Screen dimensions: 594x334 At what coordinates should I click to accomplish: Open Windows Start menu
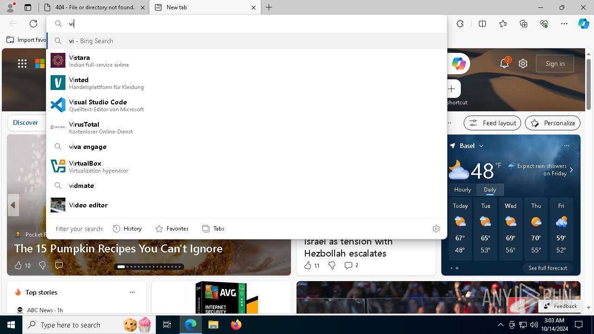(11, 325)
